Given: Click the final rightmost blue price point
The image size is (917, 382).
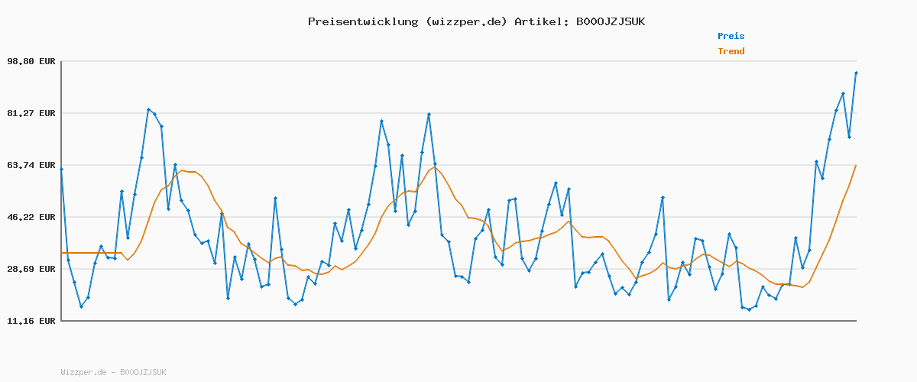Looking at the screenshot, I should coord(856,73).
